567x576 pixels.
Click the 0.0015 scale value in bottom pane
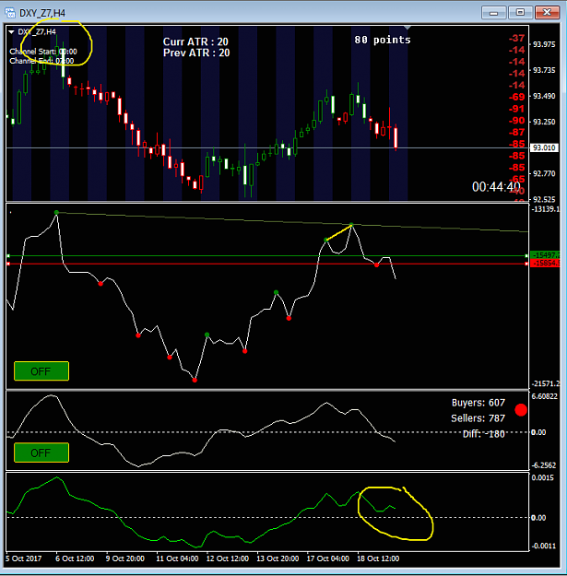(542, 478)
